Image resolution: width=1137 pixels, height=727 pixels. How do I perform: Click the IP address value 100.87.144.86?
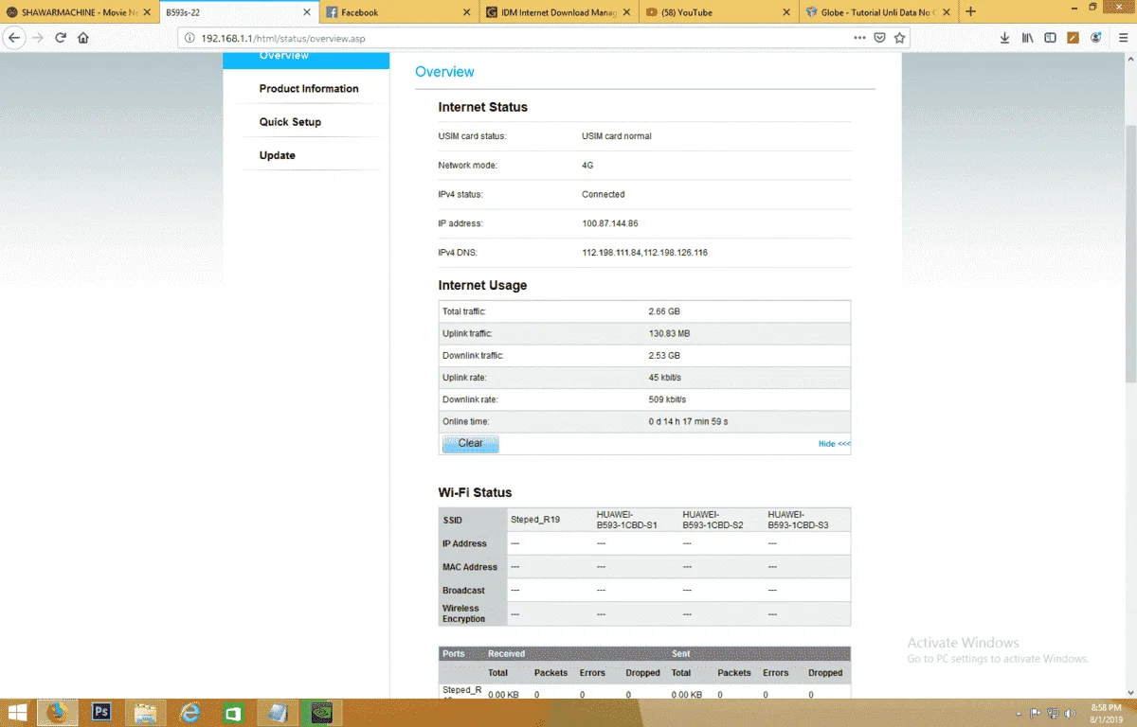click(609, 223)
